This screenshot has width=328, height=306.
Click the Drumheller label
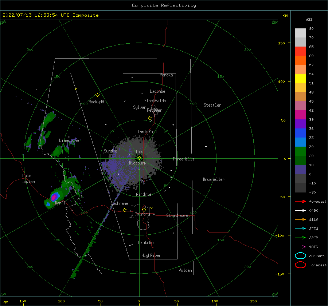pos(214,179)
